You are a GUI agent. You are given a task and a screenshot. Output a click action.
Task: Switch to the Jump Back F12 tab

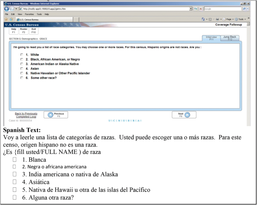click(x=230, y=38)
